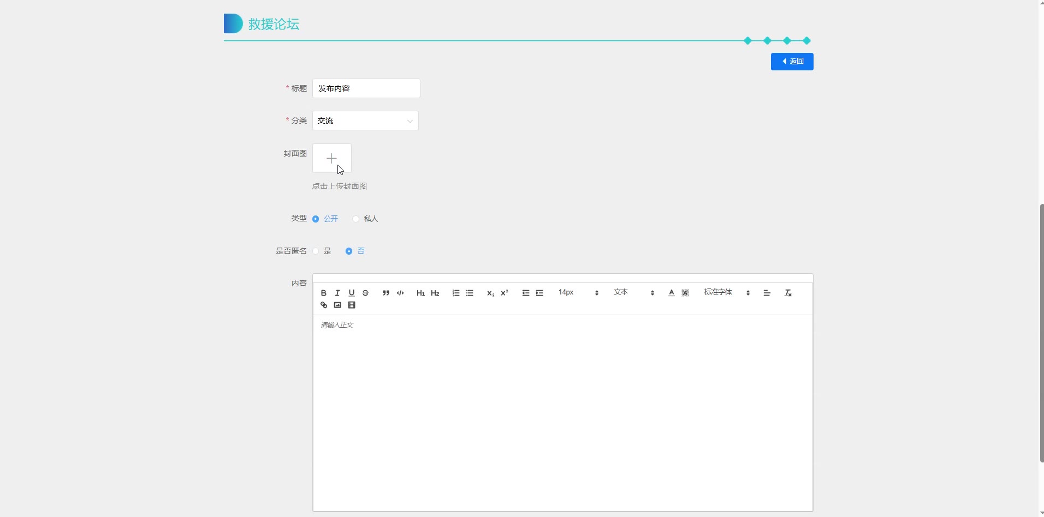Choose 是 for anonymous posting
This screenshot has height=517, width=1044.
(316, 251)
